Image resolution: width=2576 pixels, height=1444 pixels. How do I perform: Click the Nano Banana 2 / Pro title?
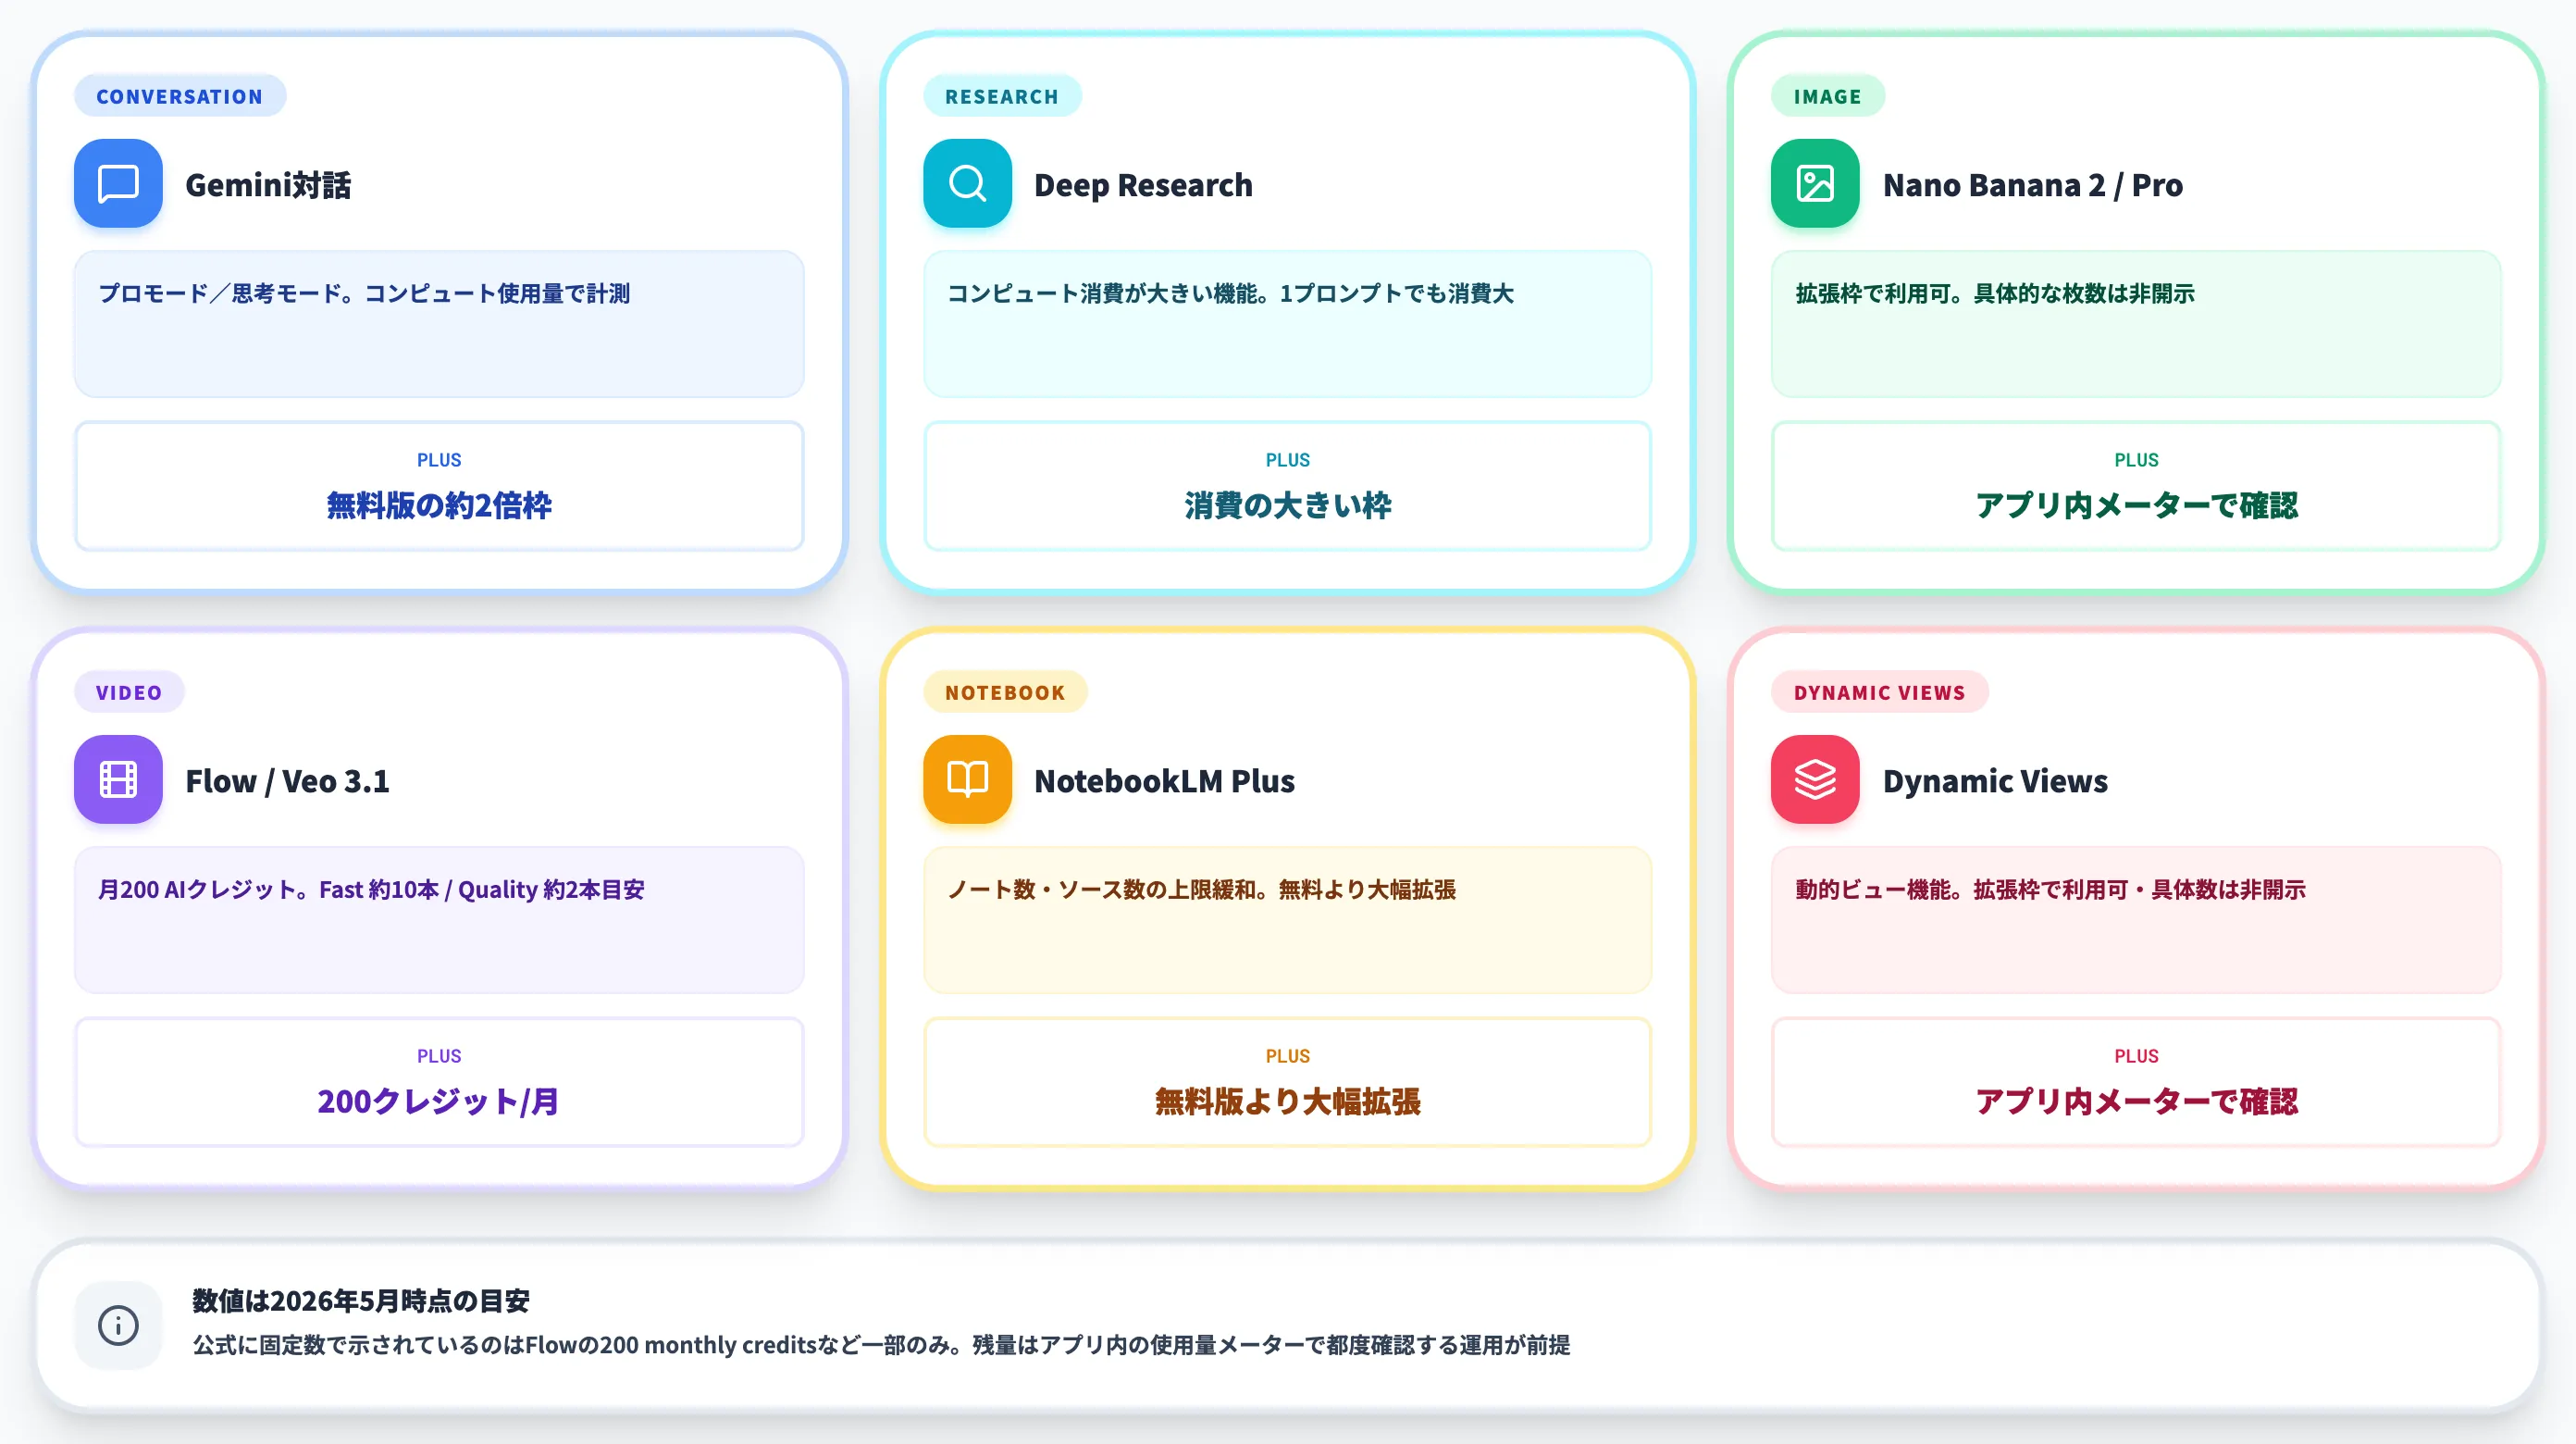pyautogui.click(x=2032, y=185)
